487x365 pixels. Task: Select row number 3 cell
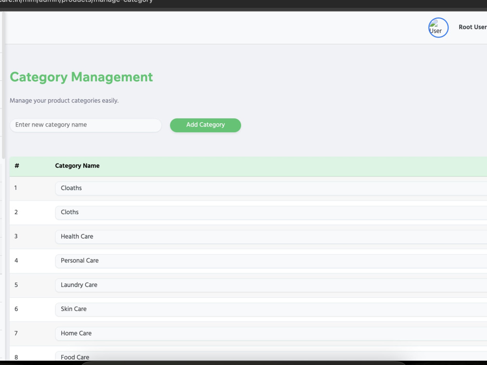coord(16,236)
